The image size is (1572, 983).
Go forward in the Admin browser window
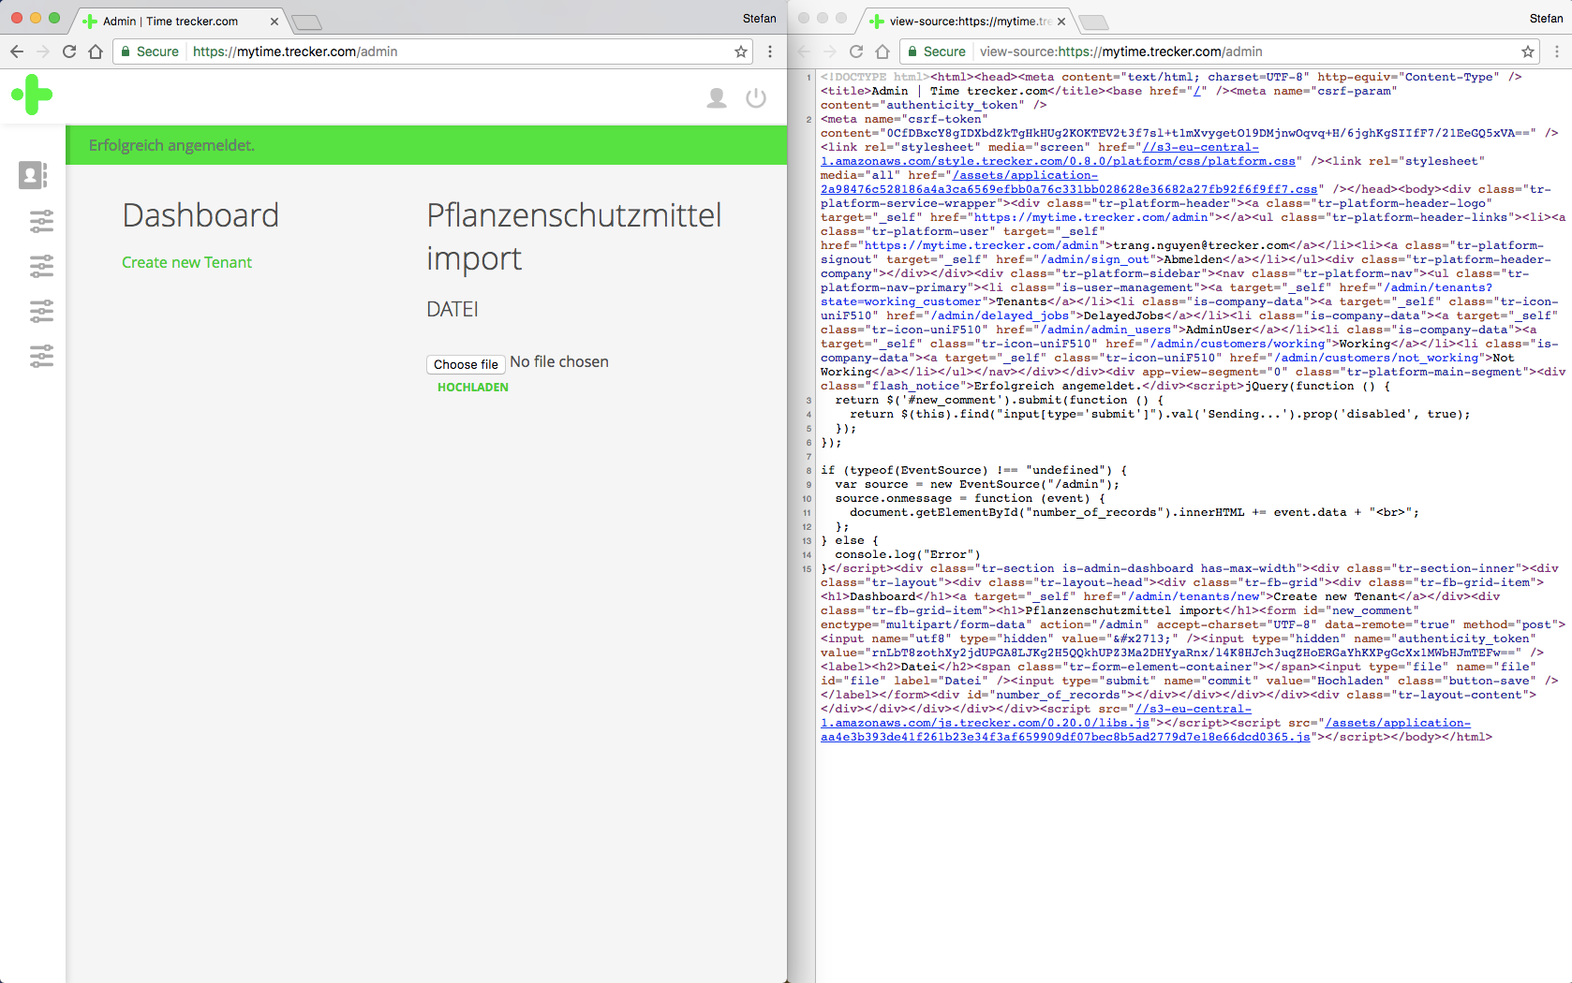click(x=42, y=51)
